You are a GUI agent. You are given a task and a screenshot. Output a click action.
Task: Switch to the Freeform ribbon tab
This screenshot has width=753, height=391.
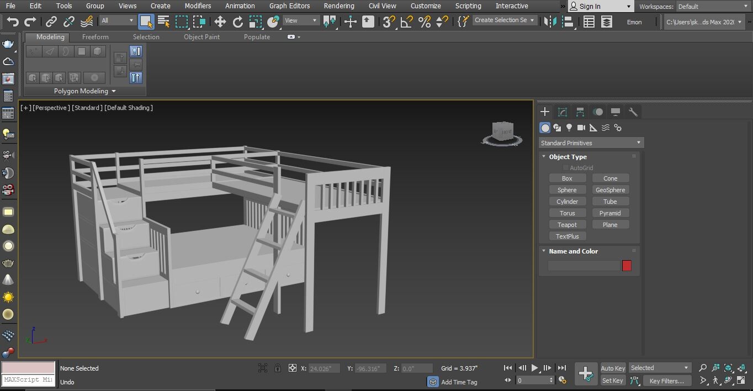click(x=95, y=37)
